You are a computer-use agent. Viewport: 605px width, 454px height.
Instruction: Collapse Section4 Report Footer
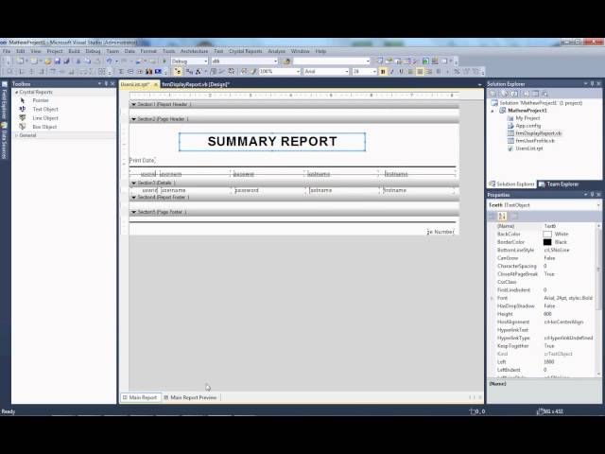click(x=133, y=198)
